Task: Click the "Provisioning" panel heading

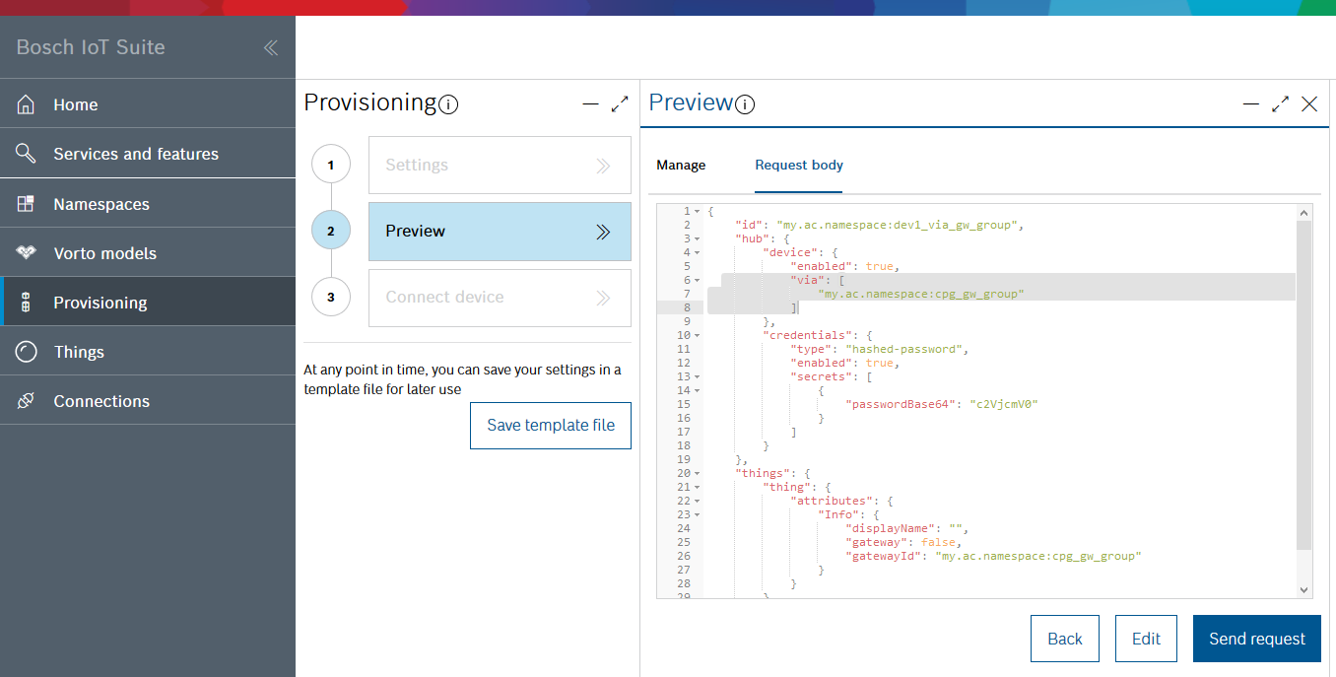Action: coord(369,102)
